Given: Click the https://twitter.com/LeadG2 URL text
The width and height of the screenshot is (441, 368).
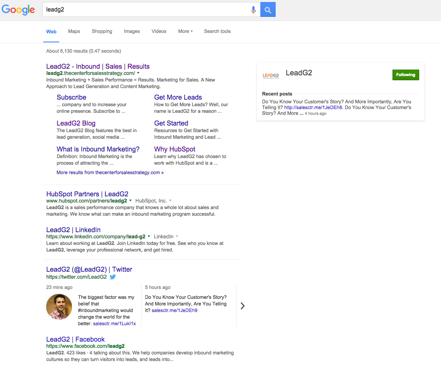Looking at the screenshot, I should point(77,277).
